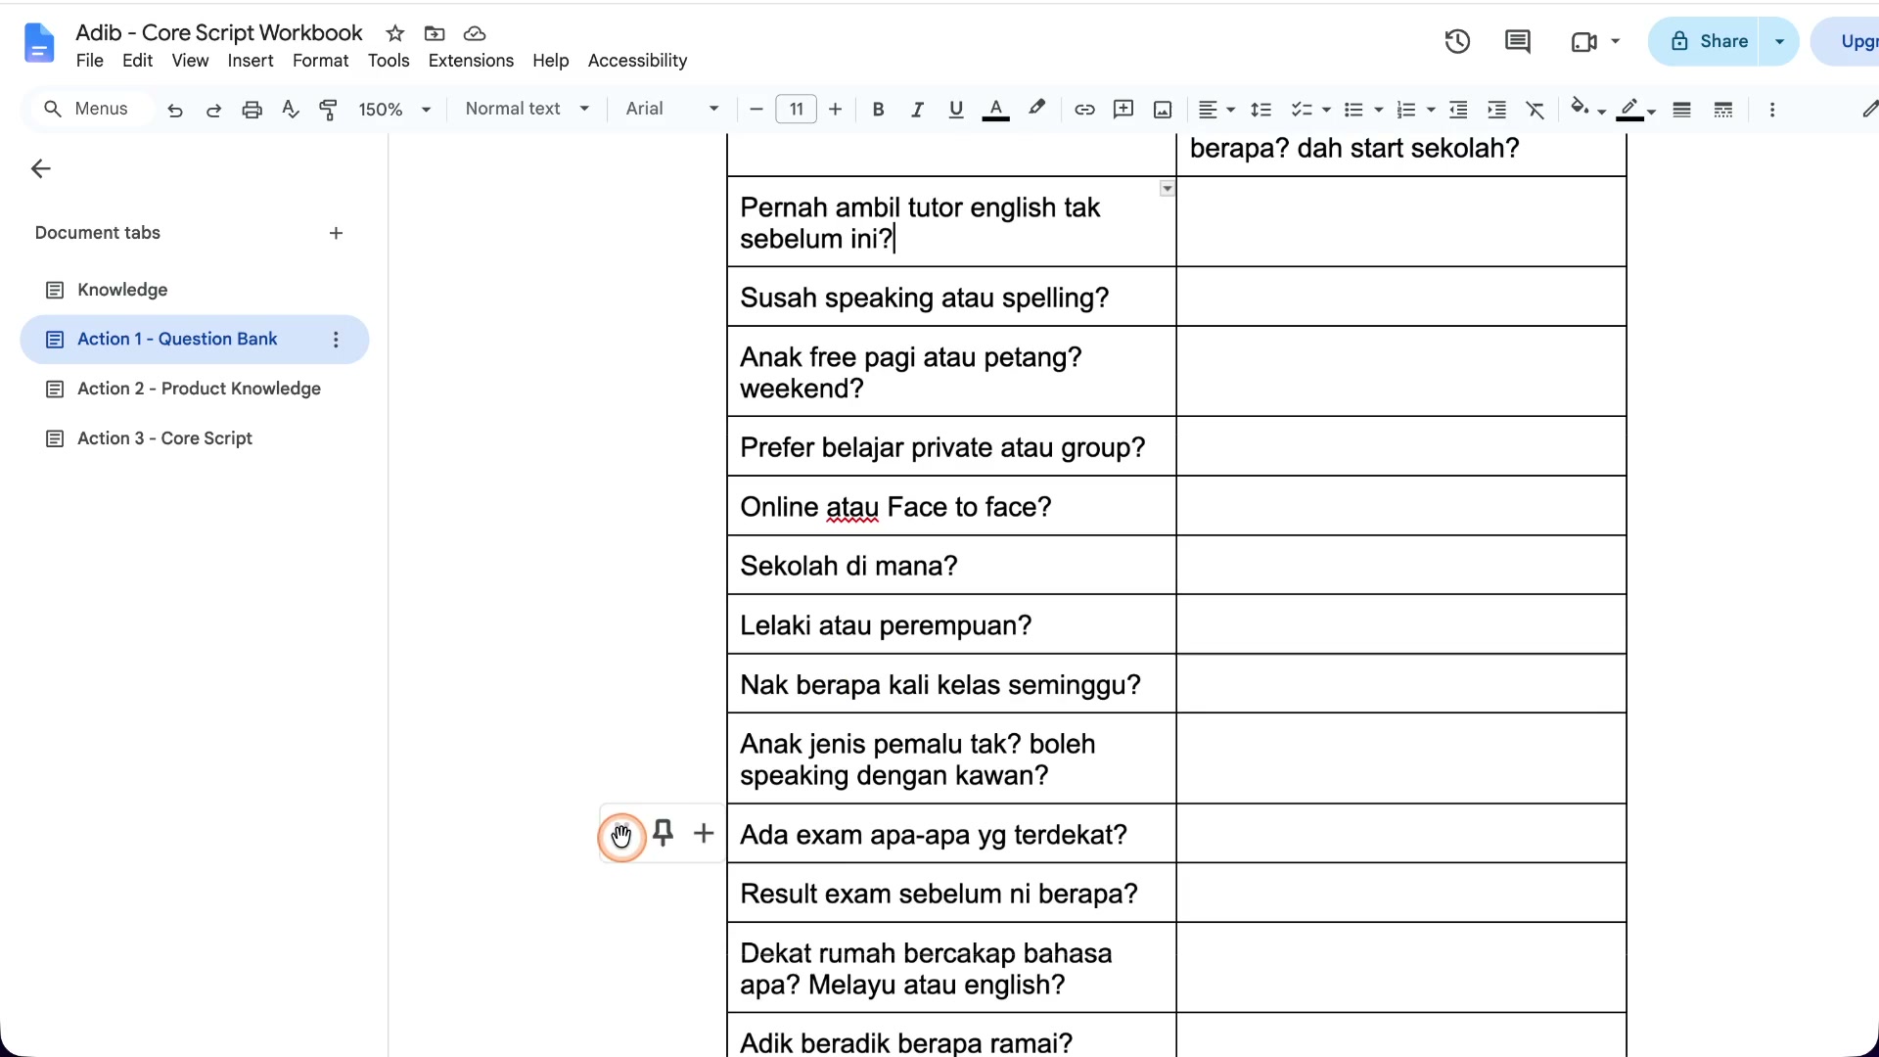Screen dimensions: 1879x1057
Task: Open the Arial font dropdown
Action: [x=672, y=109]
